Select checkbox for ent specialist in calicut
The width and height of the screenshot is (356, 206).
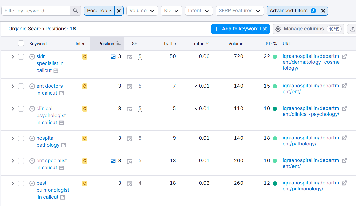coord(21,161)
